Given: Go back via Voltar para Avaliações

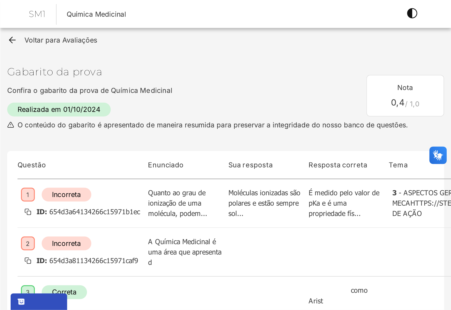Looking at the screenshot, I should 61,40.
